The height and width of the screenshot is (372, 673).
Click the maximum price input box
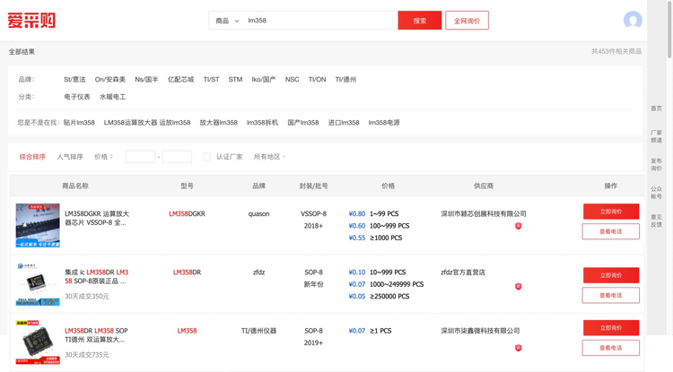[x=177, y=157]
